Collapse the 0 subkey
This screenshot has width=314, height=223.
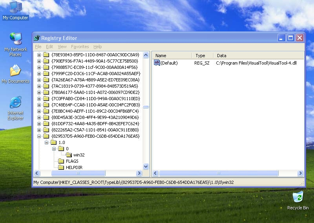point(54,149)
